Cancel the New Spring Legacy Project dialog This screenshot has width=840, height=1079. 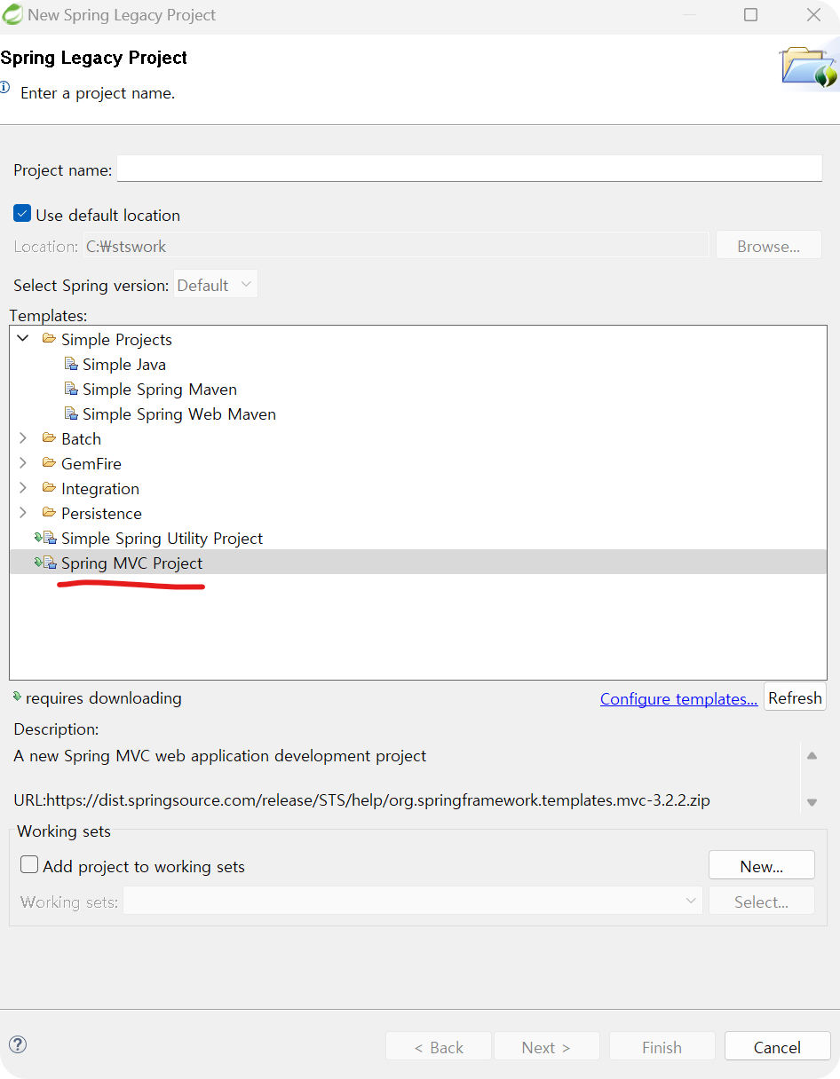(x=777, y=1047)
